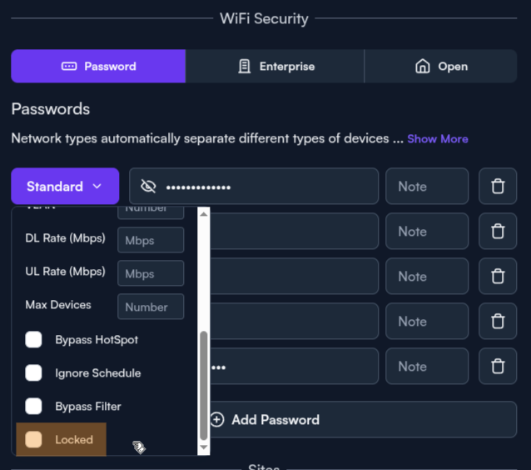Viewport: 531px width, 470px height.
Task: Switch to the Enterprise security tab
Action: click(275, 67)
